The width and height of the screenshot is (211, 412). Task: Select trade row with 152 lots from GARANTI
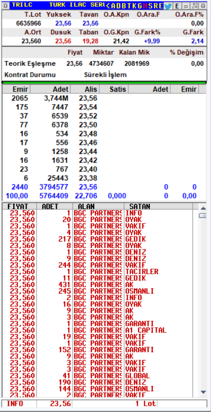(97, 350)
